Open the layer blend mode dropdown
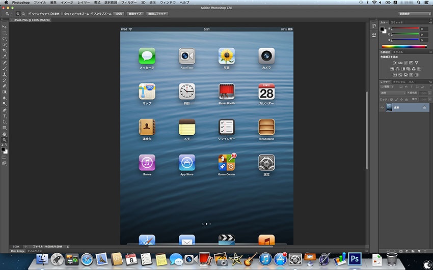The image size is (433, 270). [x=392, y=93]
